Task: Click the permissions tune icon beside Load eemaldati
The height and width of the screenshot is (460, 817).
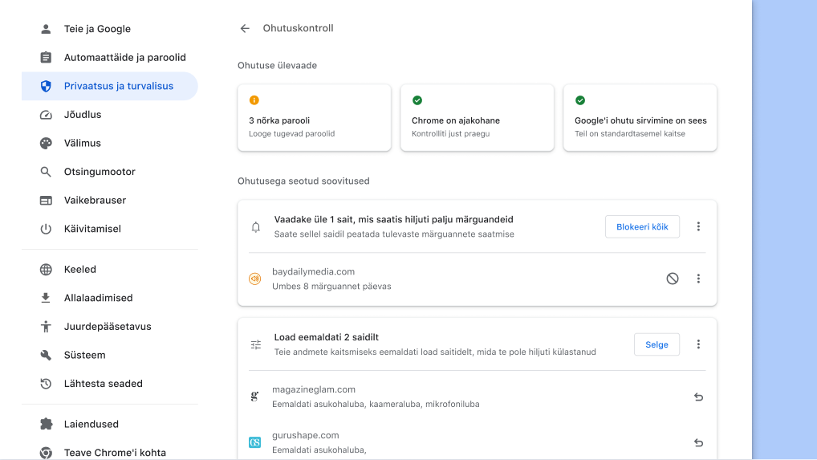Action: click(256, 345)
